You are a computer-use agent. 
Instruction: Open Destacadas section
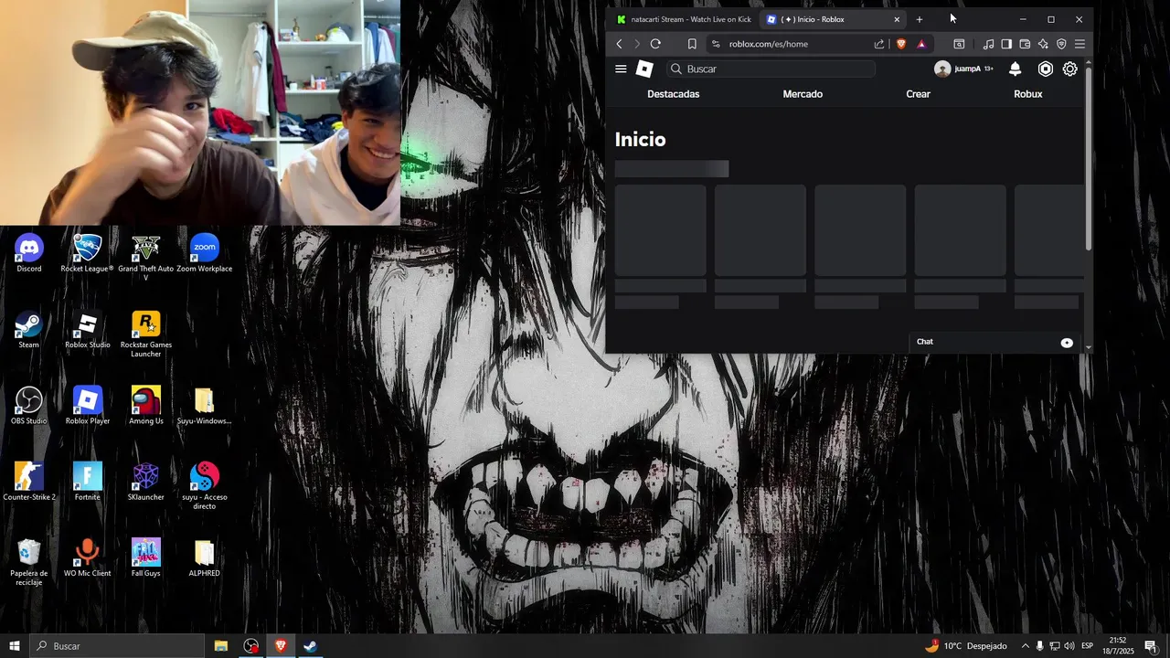tap(674, 94)
